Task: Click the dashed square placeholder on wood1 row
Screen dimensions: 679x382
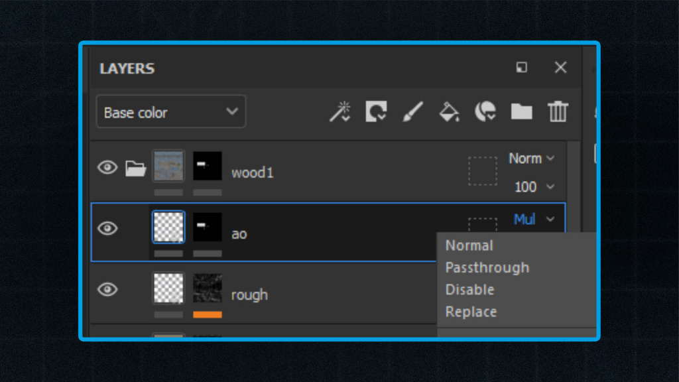Action: coord(483,171)
